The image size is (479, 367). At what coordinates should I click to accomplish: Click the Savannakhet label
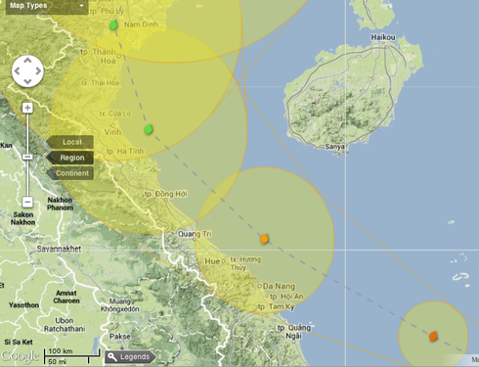click(59, 250)
